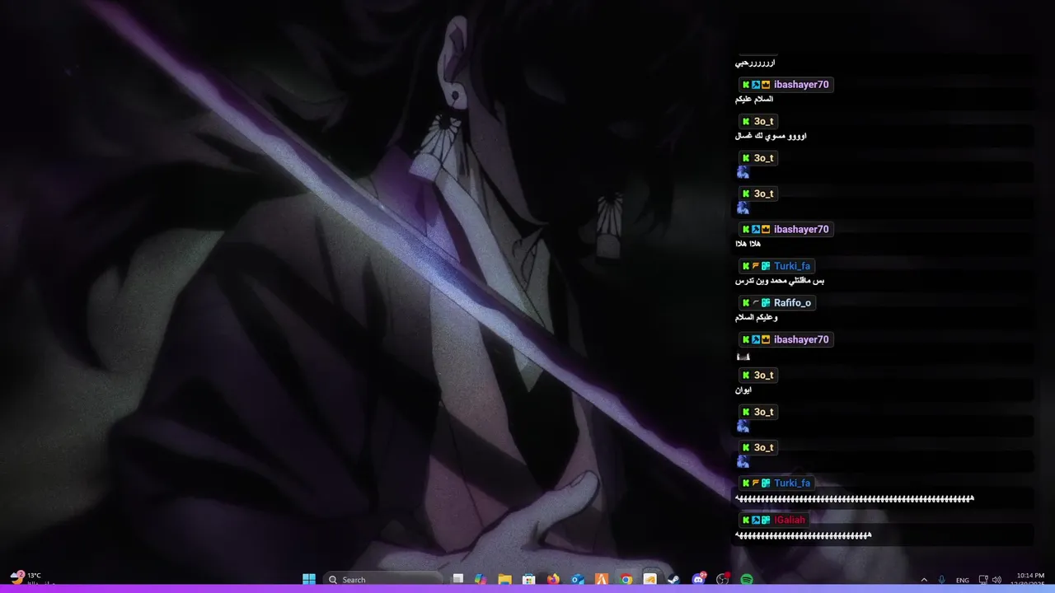The image size is (1055, 593).
Task: Click 3o_t above "اوووو مسوي لك غسال"
Action: pos(763,121)
